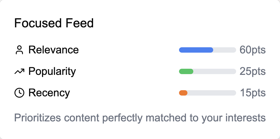The height and width of the screenshot is (139, 280).
Task: Click the Relevance person icon
Action: coord(19,50)
